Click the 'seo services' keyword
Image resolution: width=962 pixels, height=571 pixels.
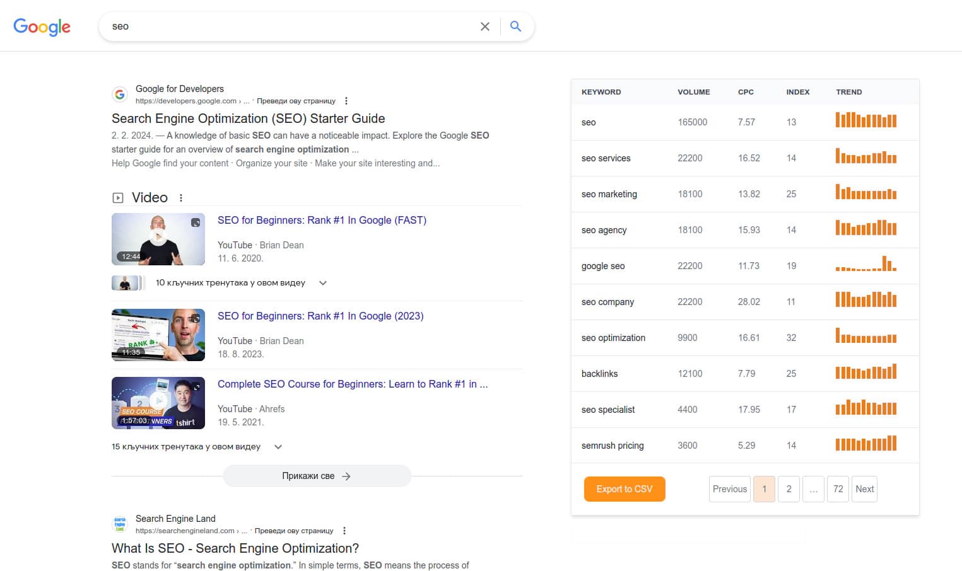pos(606,158)
